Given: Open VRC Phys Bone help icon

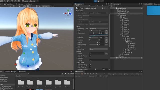Looking at the screenshot, I should (103, 8).
